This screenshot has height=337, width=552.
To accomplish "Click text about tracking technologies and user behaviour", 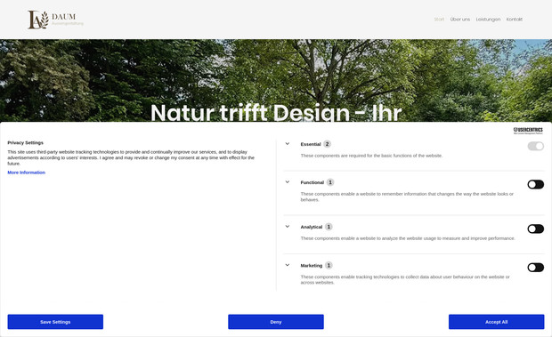I will 405,280.
